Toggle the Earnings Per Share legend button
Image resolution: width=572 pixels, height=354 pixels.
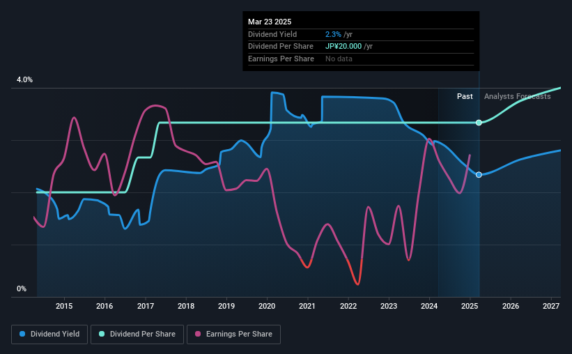pos(233,334)
